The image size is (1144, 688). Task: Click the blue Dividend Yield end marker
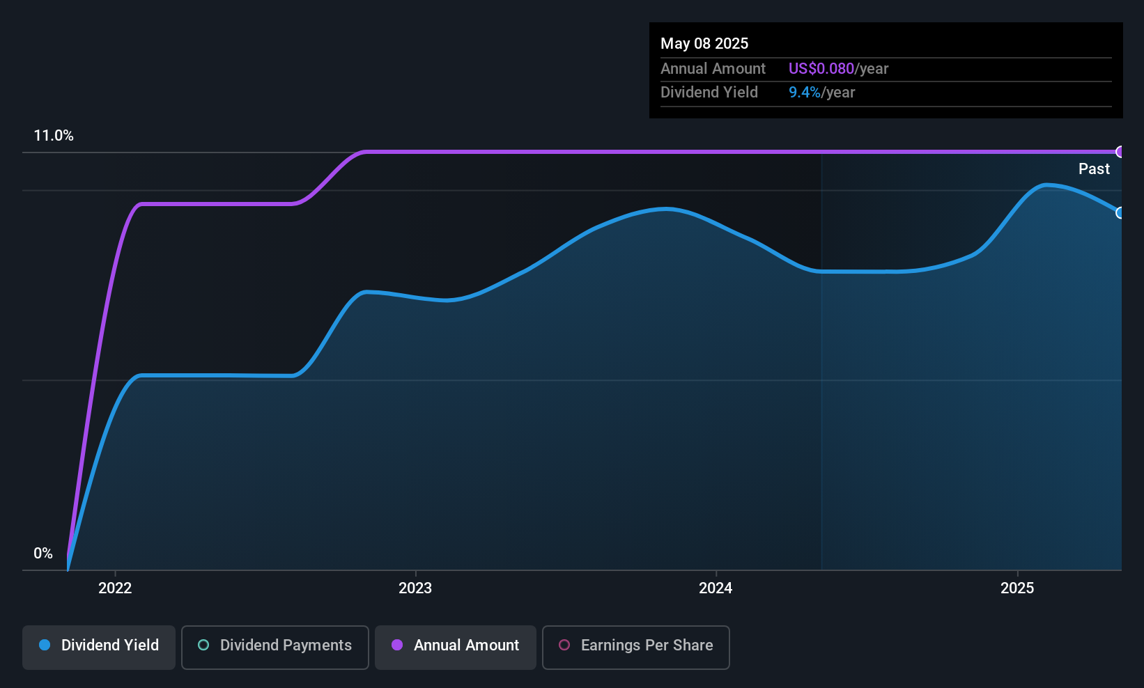click(x=1120, y=213)
